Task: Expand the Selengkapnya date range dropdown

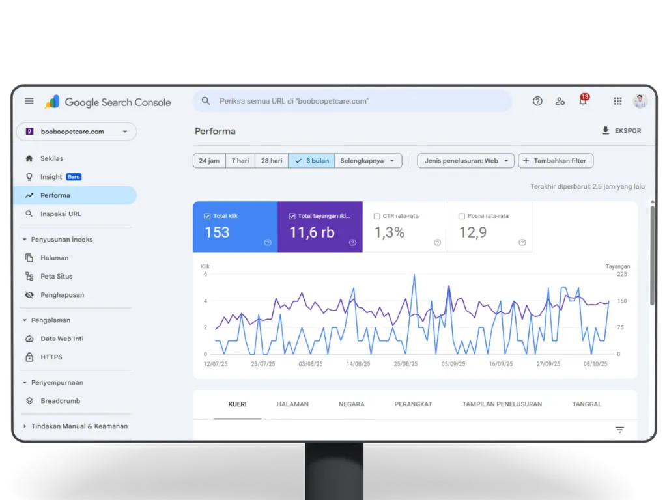Action: pyautogui.click(x=368, y=161)
